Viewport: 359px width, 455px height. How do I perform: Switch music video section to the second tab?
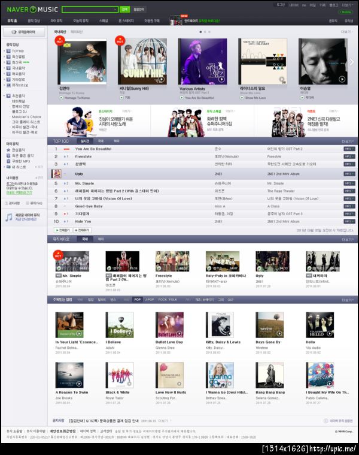point(101,239)
